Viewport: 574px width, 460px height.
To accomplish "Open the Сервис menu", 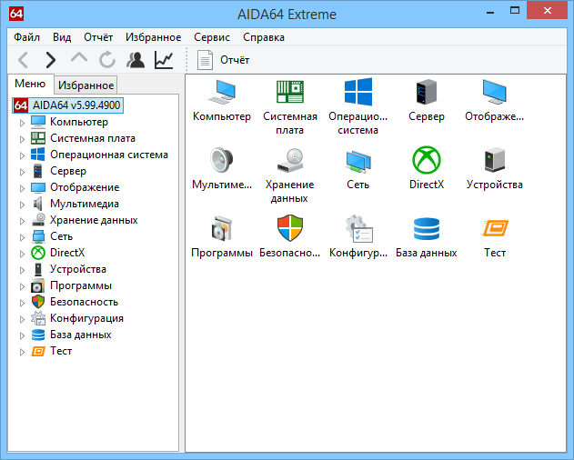I will click(212, 37).
